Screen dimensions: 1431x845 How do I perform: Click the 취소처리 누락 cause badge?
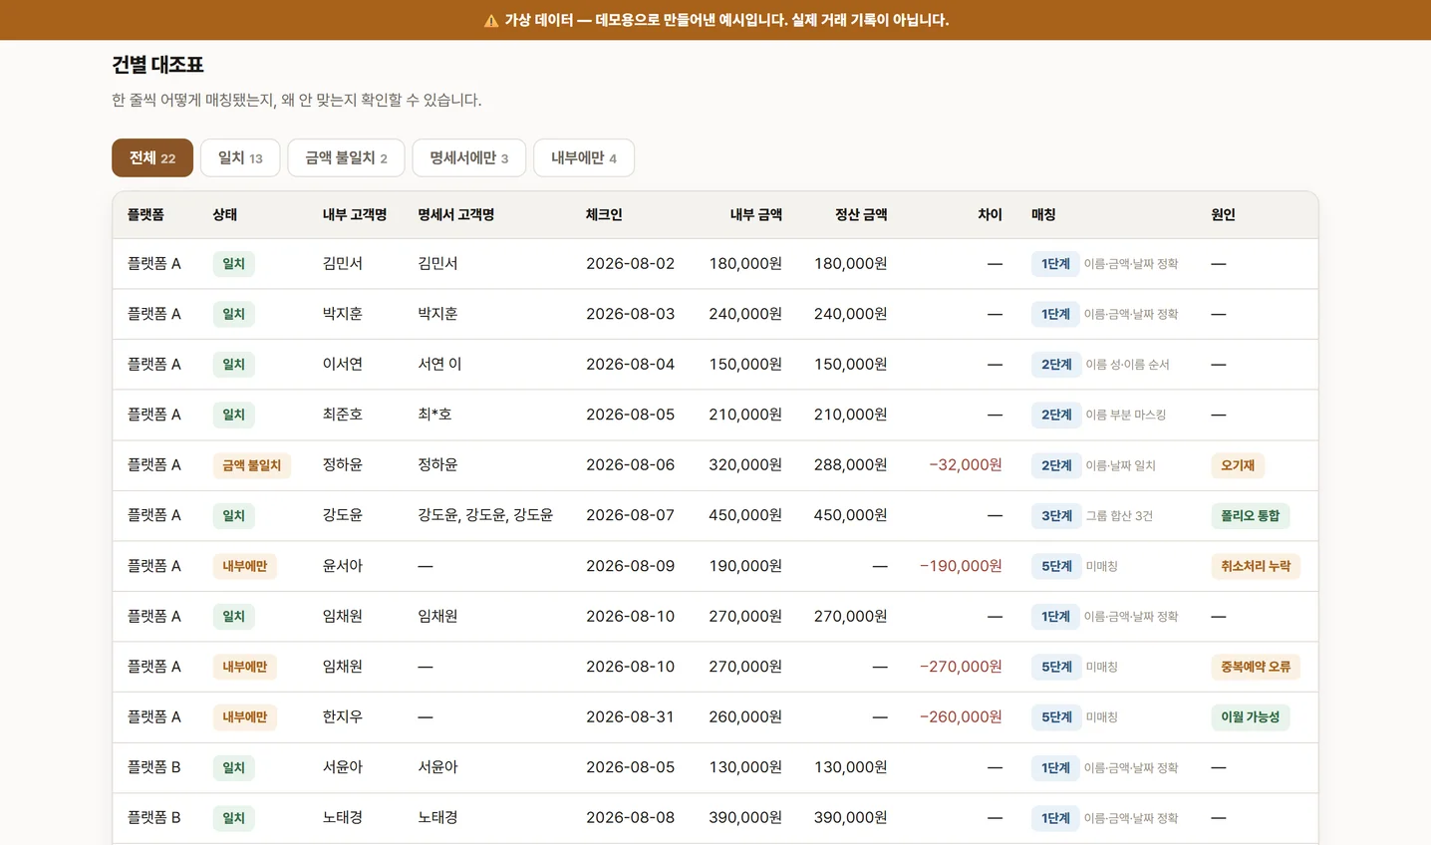coord(1256,566)
